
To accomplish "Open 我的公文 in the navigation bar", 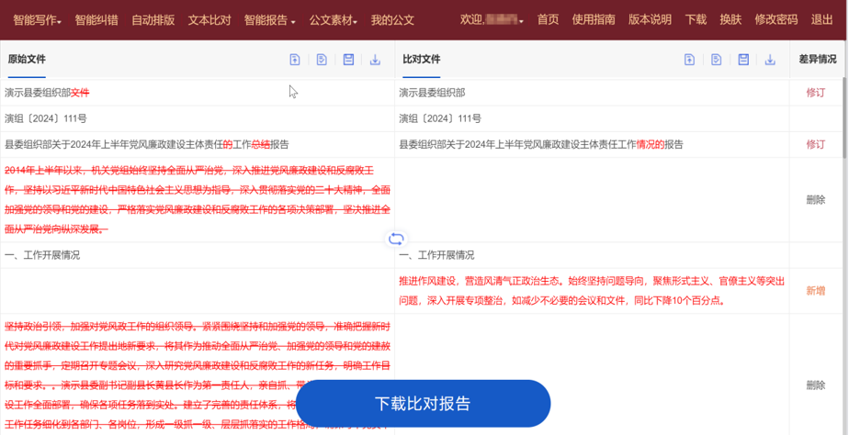I will pyautogui.click(x=392, y=20).
